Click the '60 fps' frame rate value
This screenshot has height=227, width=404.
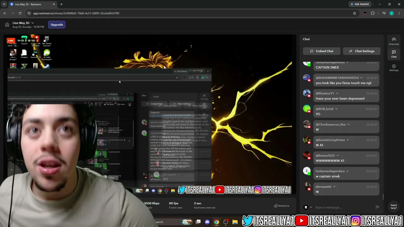(x=174, y=203)
